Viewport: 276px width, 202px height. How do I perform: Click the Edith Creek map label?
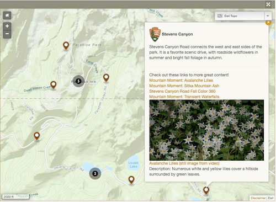[92, 66]
